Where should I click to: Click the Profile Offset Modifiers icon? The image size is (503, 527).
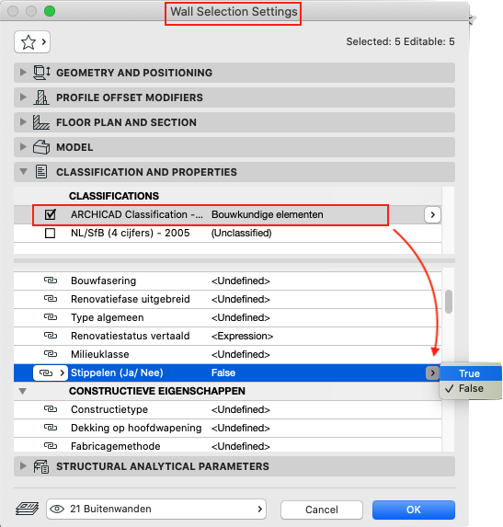click(41, 97)
